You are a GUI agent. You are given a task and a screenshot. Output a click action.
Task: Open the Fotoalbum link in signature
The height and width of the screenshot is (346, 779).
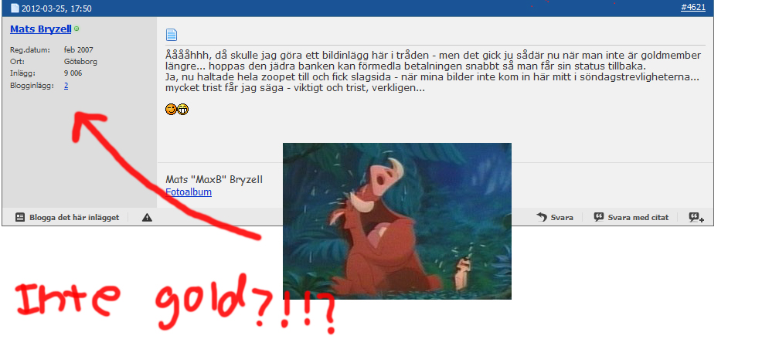point(189,192)
